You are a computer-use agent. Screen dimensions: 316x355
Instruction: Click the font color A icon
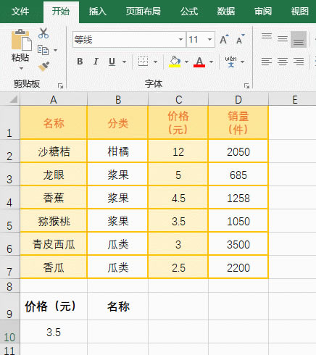199,62
